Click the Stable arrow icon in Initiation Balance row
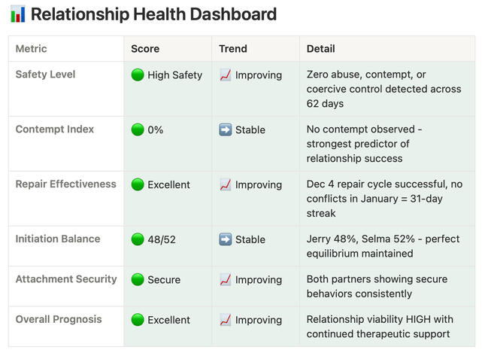 [x=226, y=239]
